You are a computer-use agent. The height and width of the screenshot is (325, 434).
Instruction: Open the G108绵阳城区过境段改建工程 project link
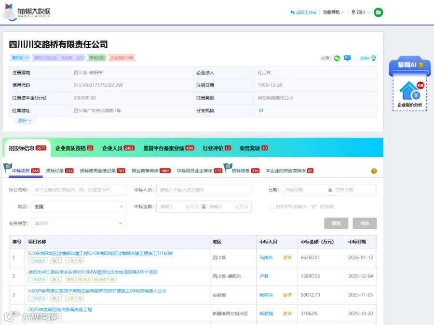[100, 253]
